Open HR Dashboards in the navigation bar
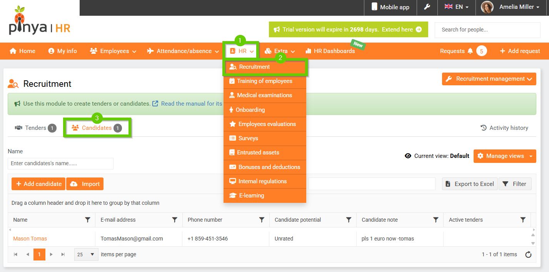The image size is (549, 272). [330, 51]
